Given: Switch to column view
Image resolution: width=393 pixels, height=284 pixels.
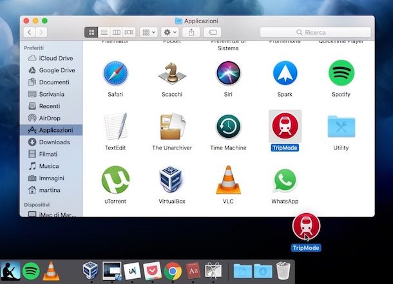Looking at the screenshot, I should tap(117, 32).
